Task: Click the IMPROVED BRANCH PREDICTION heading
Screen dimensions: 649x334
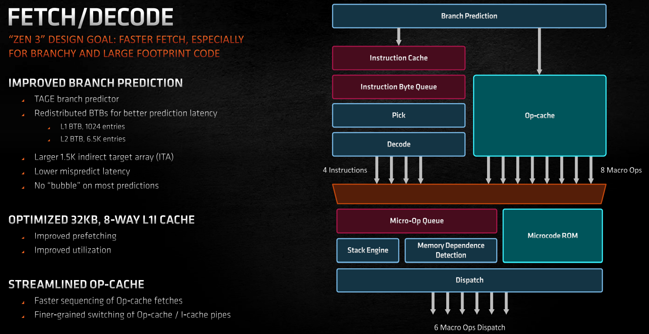Action: pyautogui.click(x=96, y=83)
